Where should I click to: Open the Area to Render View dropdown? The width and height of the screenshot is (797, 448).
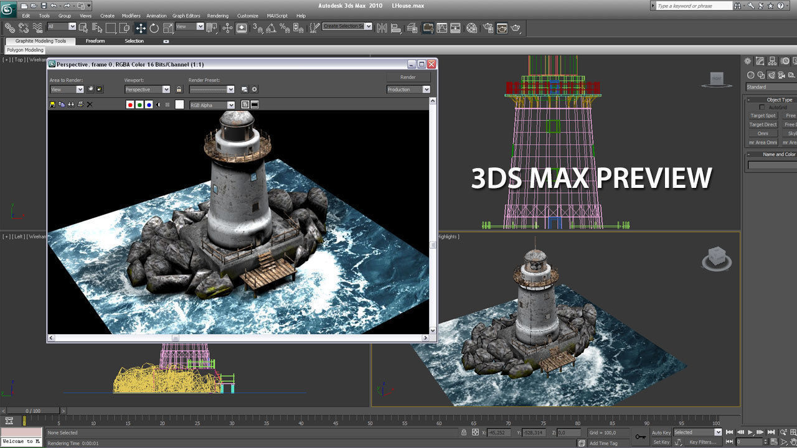67,90
